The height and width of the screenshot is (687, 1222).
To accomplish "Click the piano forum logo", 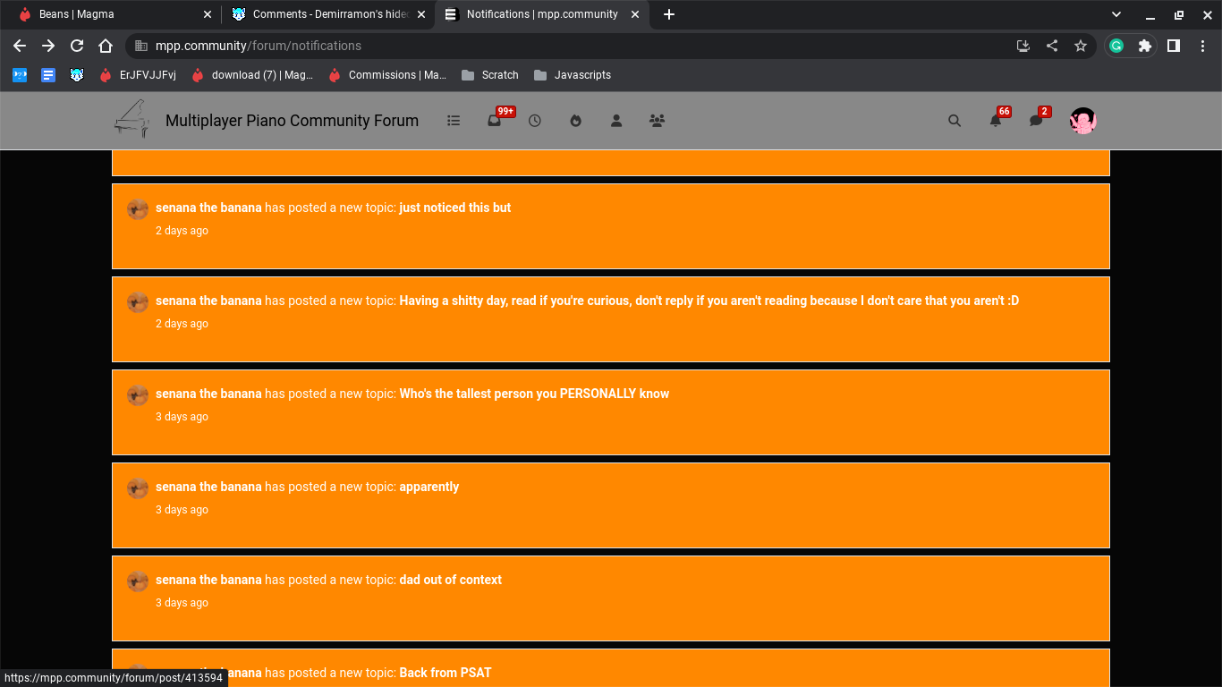I will (x=132, y=119).
